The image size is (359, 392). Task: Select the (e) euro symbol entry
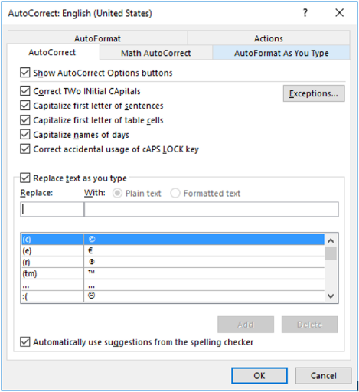(x=173, y=251)
